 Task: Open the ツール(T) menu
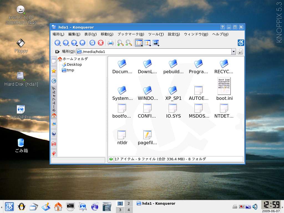[x=156, y=34]
